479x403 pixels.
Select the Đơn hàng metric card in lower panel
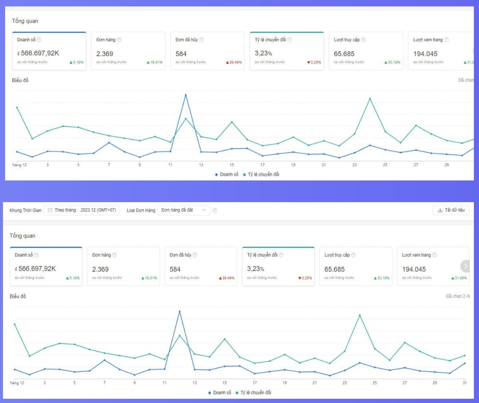click(123, 266)
